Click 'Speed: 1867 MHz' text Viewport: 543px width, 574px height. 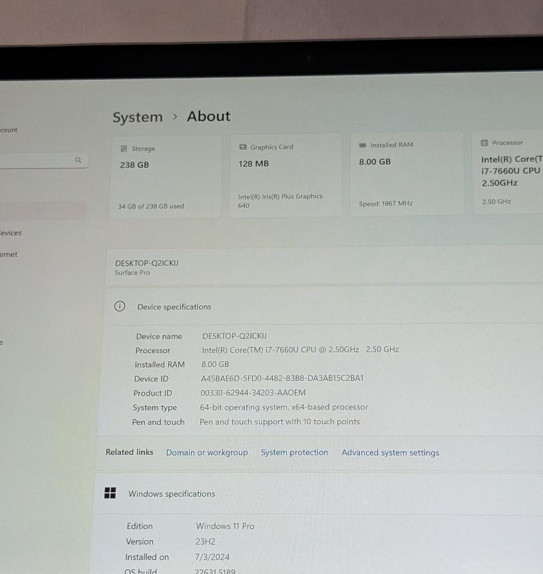coord(386,204)
